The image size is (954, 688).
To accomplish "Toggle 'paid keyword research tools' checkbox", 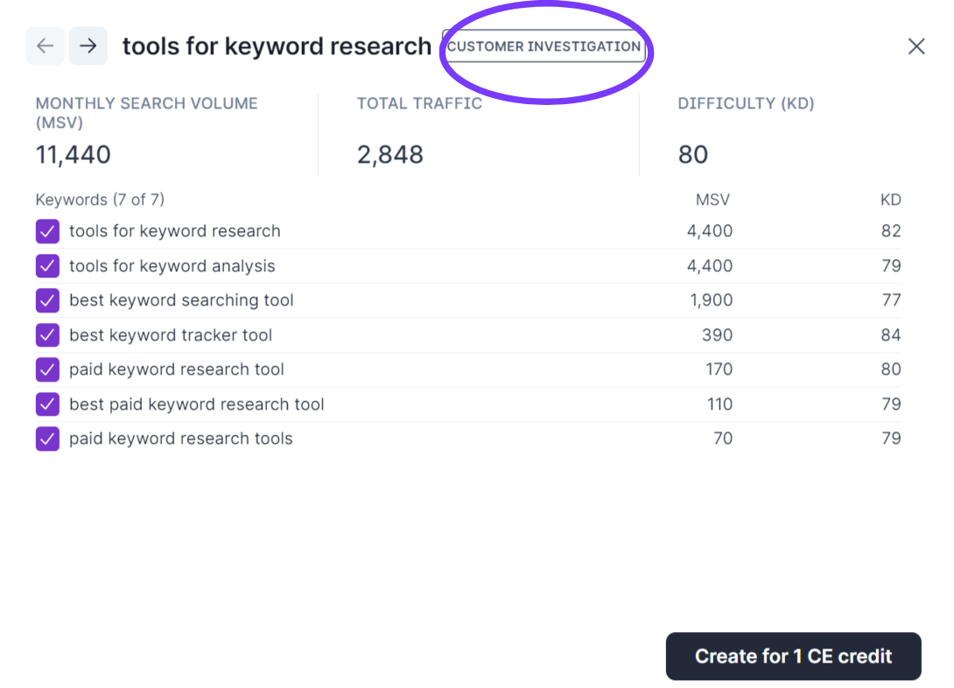I will click(47, 439).
